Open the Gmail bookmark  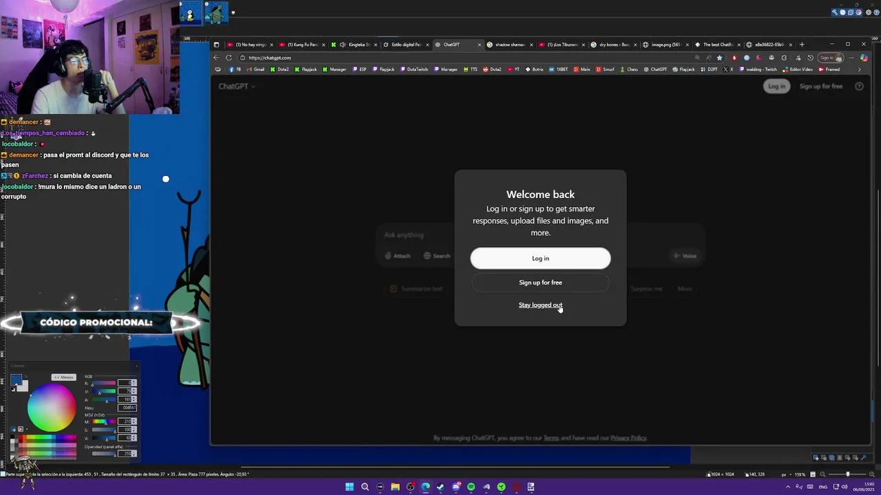coord(255,69)
